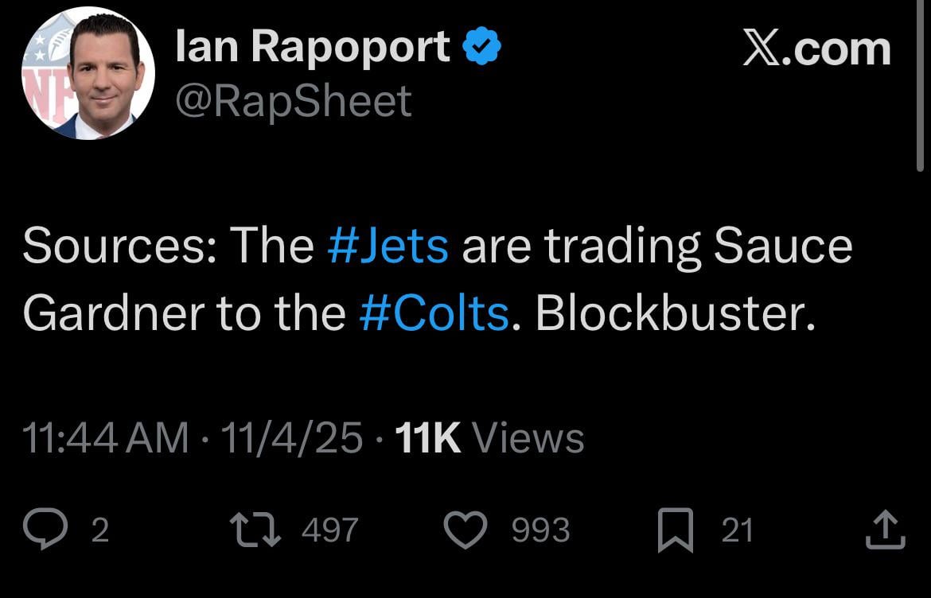Open the @RapSheet handle
This screenshot has width=931, height=598.
pos(291,99)
